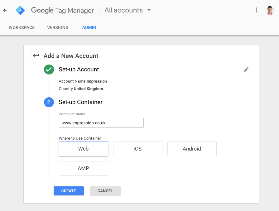Switch to the Workspace tab
This screenshot has height=211, width=279.
point(22,27)
